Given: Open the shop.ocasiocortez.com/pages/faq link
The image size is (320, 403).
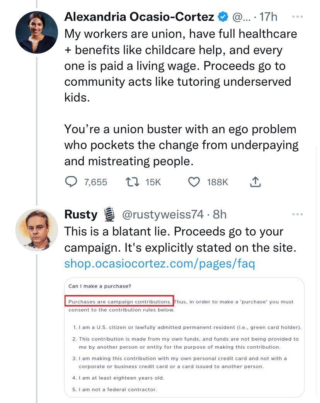Looking at the screenshot, I should (x=160, y=264).
